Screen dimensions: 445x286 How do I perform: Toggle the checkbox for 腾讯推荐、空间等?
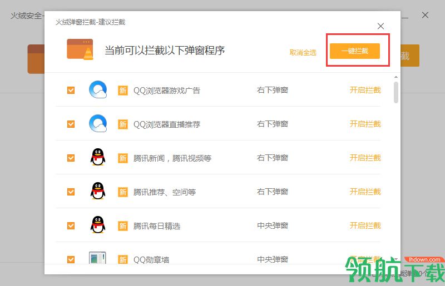tap(71, 192)
